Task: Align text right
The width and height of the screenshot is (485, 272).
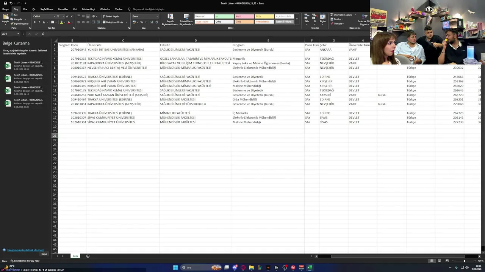Action: click(x=88, y=22)
